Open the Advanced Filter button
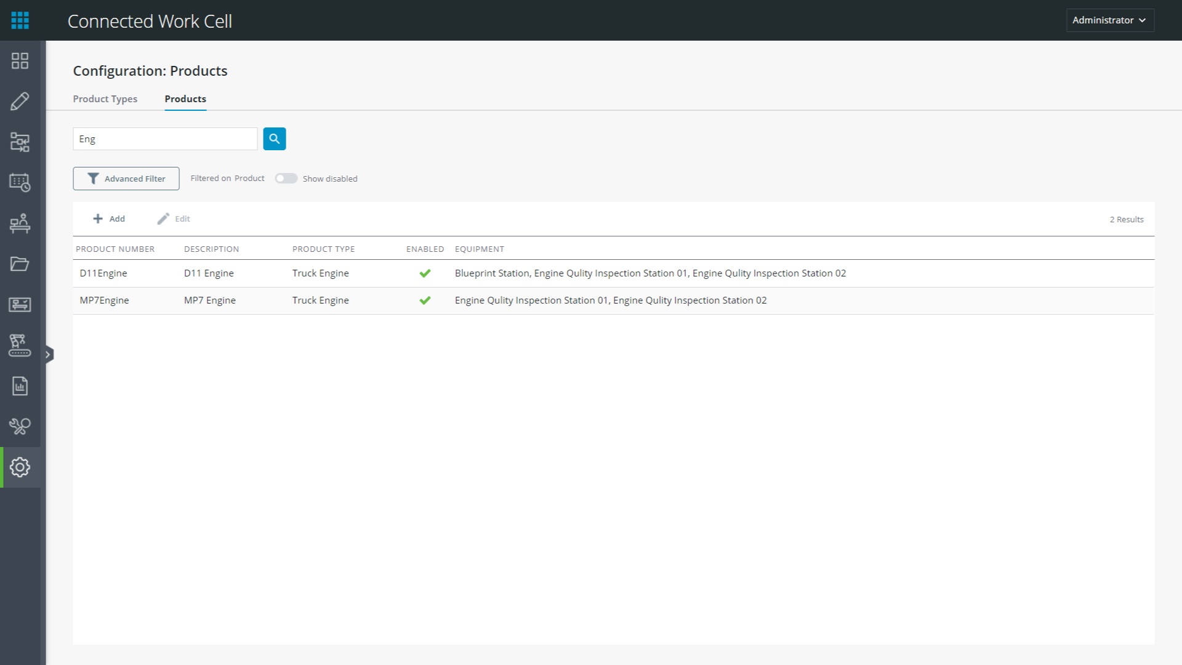 tap(126, 179)
